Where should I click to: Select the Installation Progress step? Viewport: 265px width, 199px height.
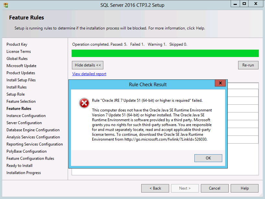pos(24,173)
